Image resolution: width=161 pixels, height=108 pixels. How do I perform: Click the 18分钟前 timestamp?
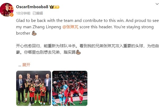pos(23,13)
